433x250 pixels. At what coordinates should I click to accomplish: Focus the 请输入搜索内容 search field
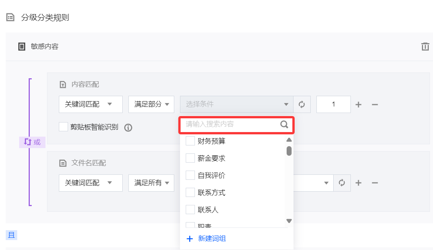pos(232,124)
